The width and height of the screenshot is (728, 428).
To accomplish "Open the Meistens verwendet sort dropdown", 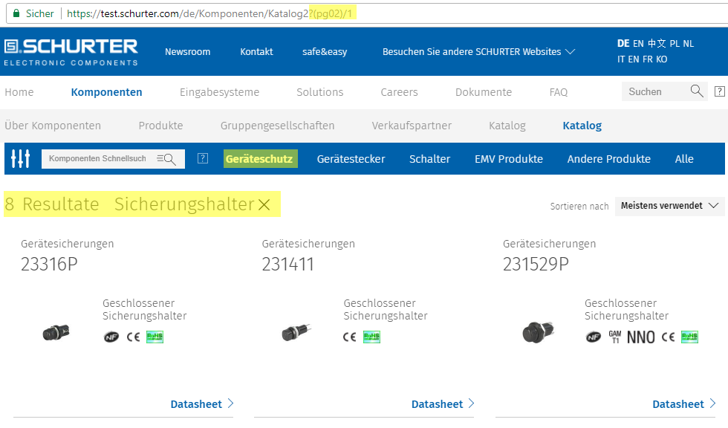I will tap(669, 206).
